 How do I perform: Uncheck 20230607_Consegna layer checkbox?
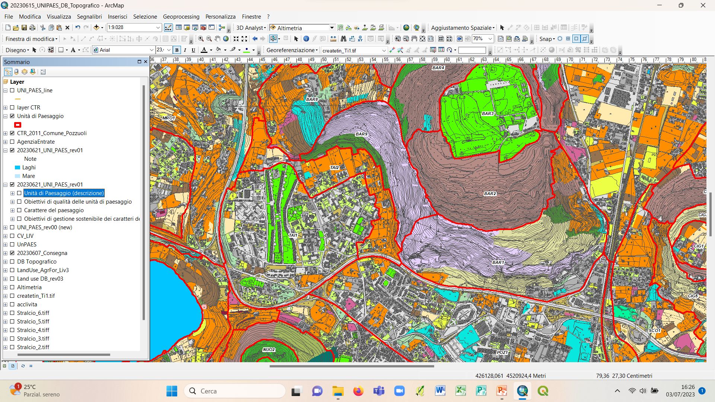coord(12,253)
